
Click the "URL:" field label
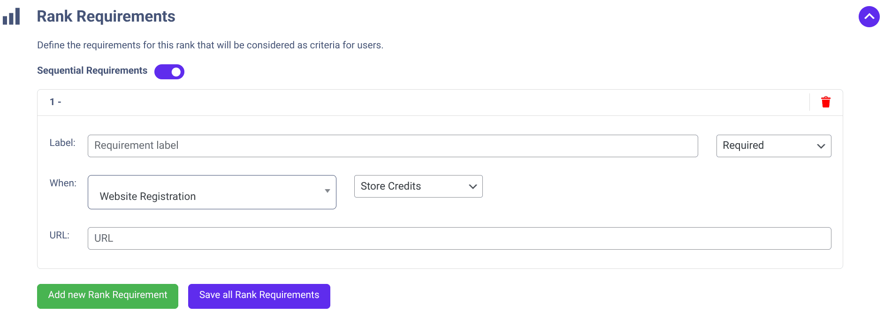[60, 235]
